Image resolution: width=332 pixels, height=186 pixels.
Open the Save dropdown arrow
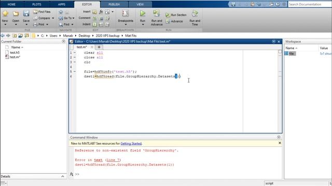[26, 24]
